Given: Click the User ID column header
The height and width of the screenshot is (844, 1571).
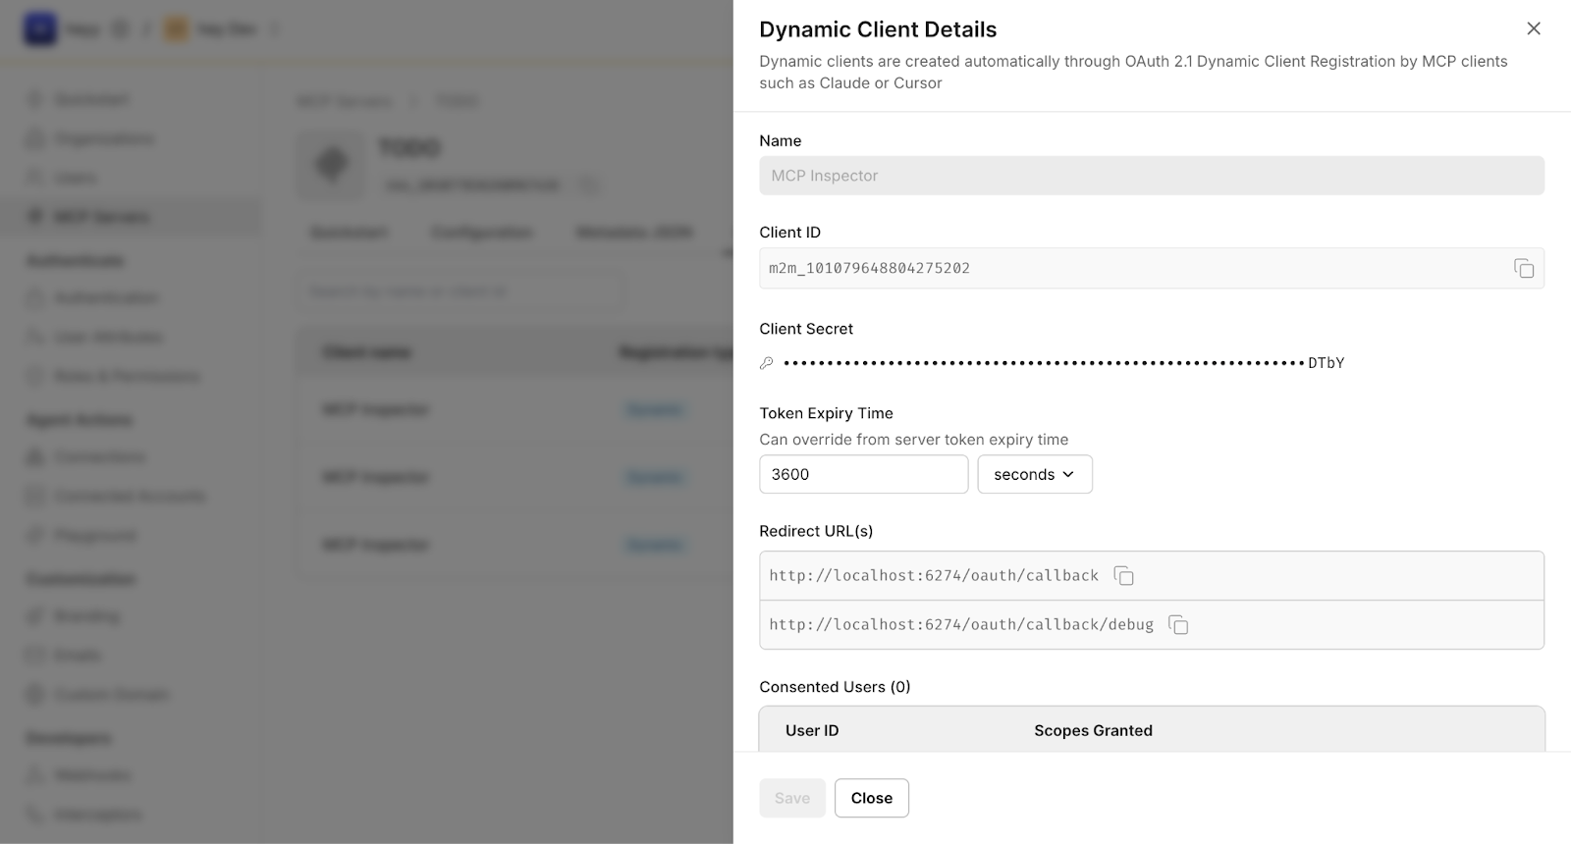Looking at the screenshot, I should 812,730.
